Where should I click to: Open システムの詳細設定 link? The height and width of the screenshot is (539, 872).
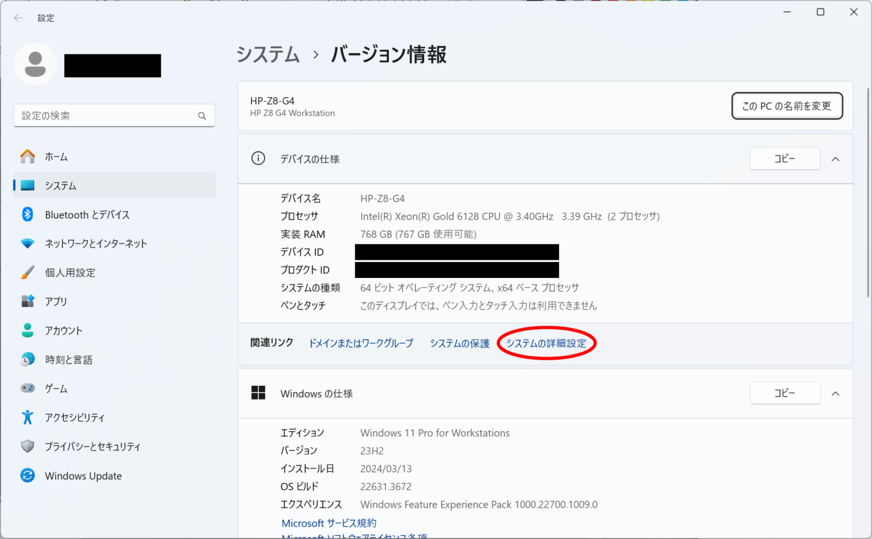[x=546, y=343]
